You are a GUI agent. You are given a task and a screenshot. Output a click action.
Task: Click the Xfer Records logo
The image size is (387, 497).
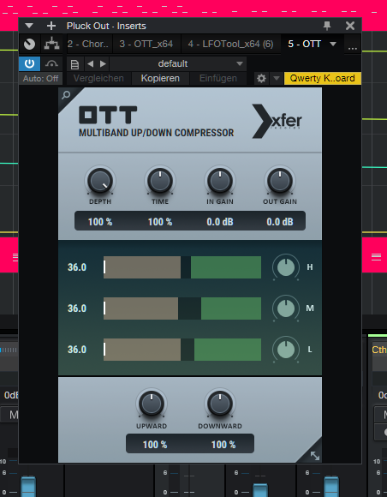point(277,121)
